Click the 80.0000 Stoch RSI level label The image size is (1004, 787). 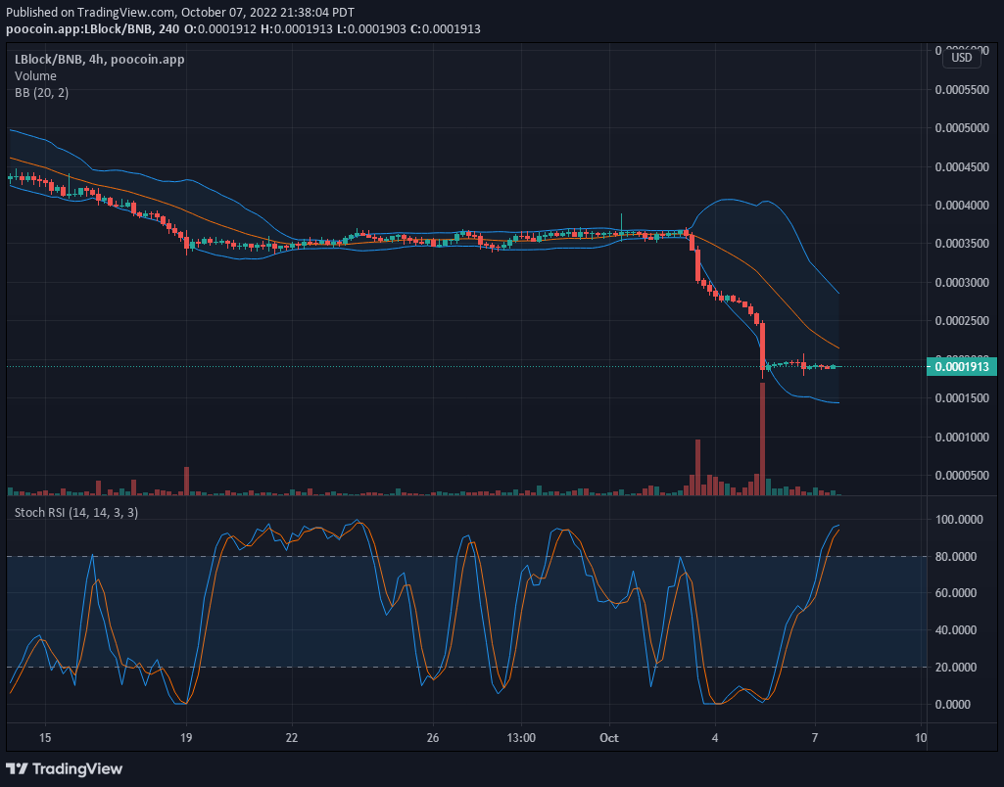point(956,557)
